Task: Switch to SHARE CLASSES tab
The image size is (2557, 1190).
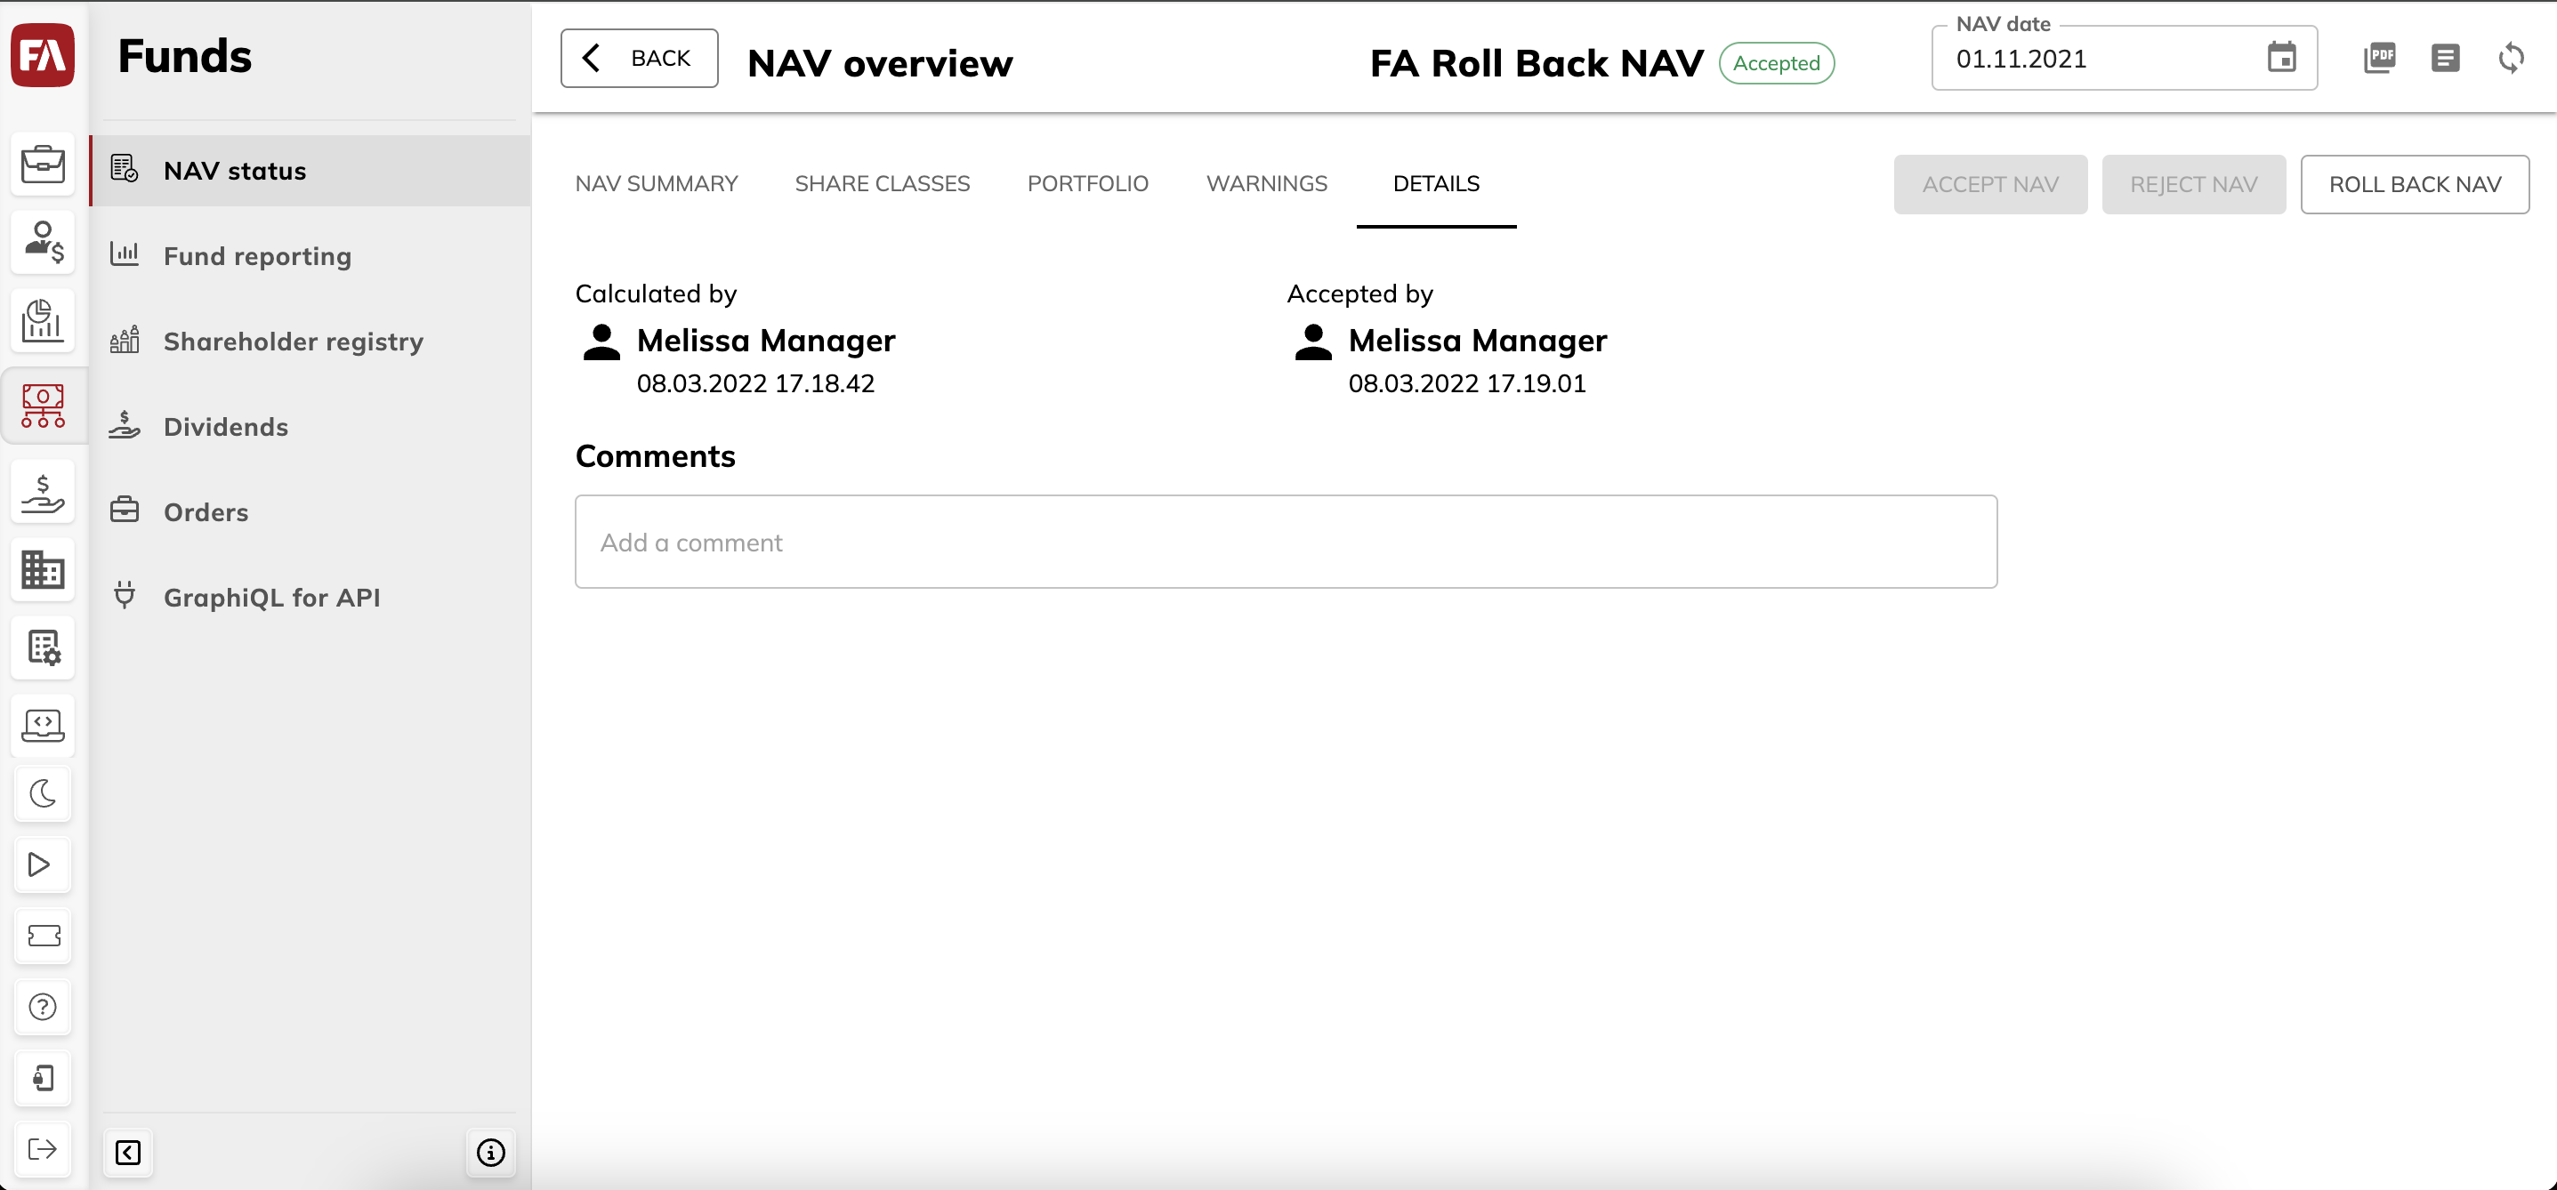Action: [883, 182]
